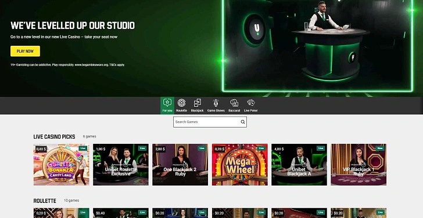
Task: Click the Game Shows category label
Action: click(x=216, y=111)
